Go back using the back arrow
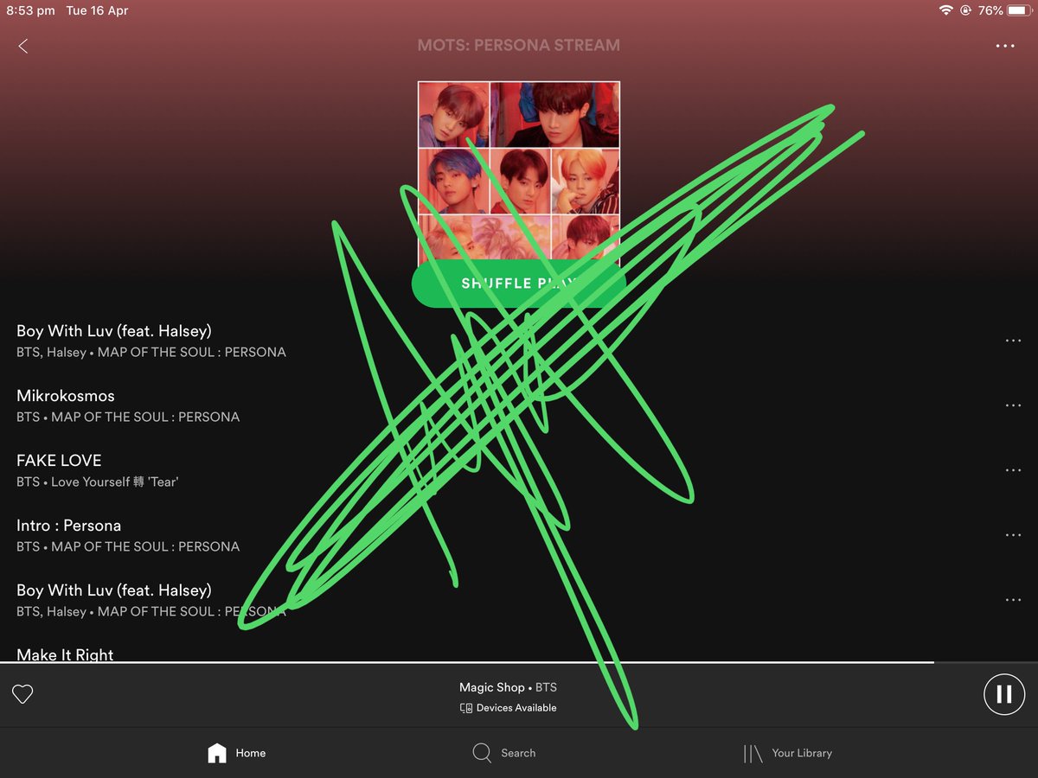This screenshot has width=1038, height=778. point(23,46)
